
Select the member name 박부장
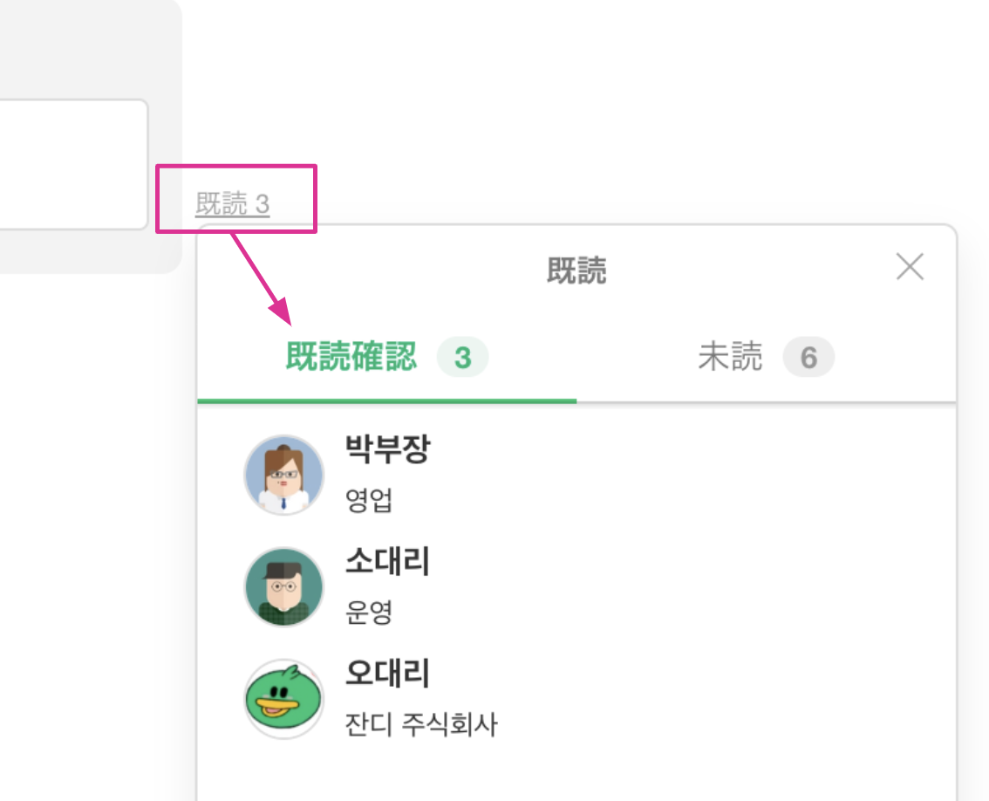pos(387,450)
